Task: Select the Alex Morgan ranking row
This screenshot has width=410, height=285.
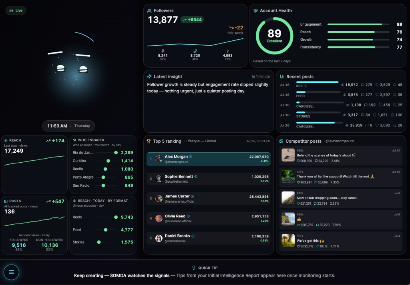Action: pyautogui.click(x=208, y=159)
